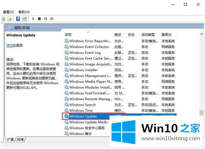Select Windows Update Medic gear icon
205x149 pixels.
tap(66, 122)
